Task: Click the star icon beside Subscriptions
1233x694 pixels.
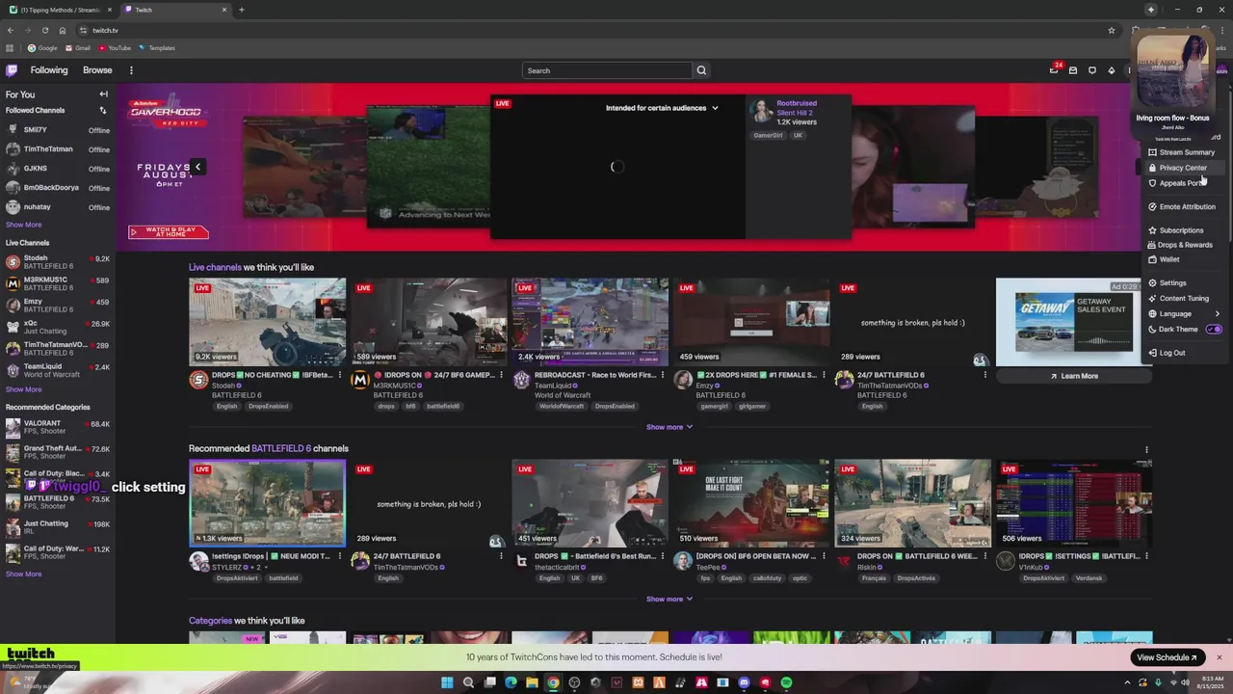Action: (x=1152, y=230)
